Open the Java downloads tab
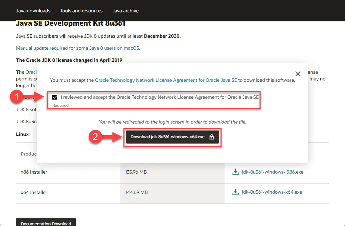The width and height of the screenshot is (345, 226). point(33,11)
